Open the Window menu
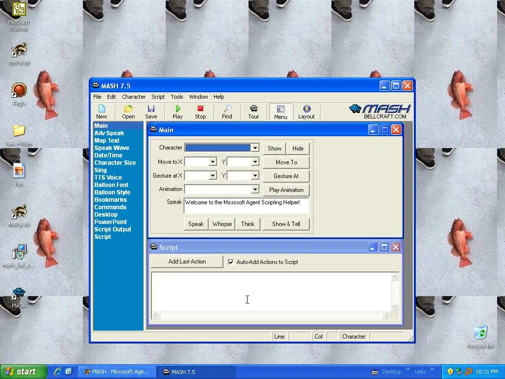Viewport: 505px width, 379px height. pos(198,97)
